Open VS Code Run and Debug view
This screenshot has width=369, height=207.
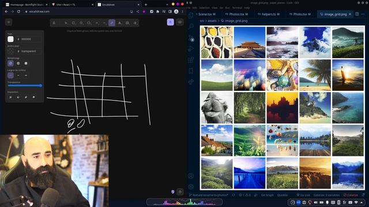(x=191, y=48)
